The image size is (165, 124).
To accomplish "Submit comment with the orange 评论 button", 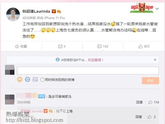I will (150, 81).
